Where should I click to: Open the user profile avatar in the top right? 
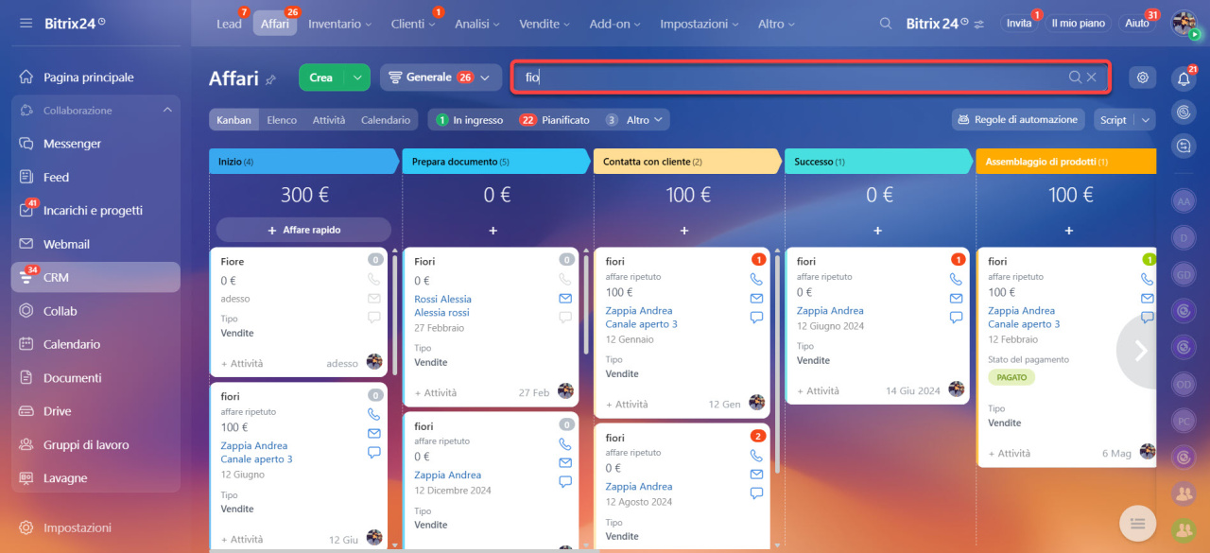(x=1184, y=23)
